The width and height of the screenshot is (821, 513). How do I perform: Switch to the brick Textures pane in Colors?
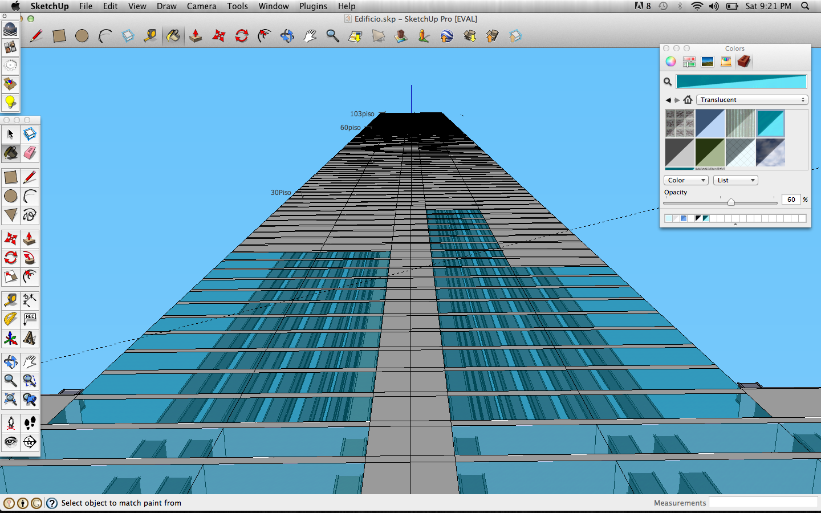[x=744, y=61]
